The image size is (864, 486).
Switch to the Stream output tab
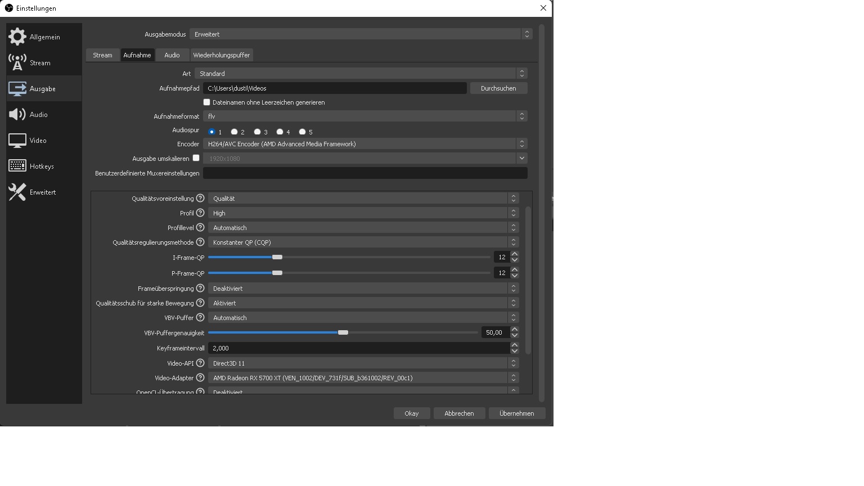click(102, 55)
